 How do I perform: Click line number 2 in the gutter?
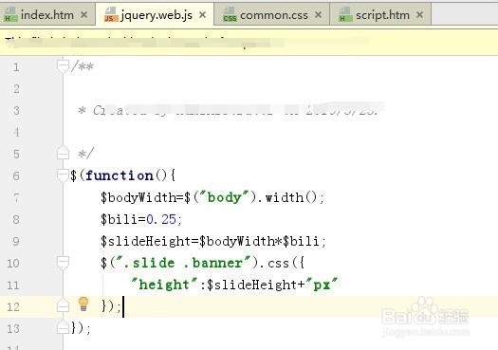tap(16, 89)
